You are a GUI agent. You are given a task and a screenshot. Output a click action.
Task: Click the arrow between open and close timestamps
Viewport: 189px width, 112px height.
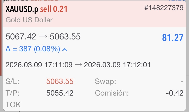(x=78, y=65)
